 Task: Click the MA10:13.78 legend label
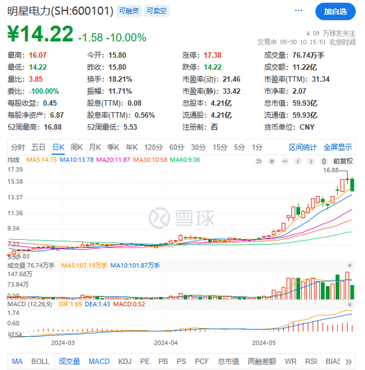click(x=76, y=159)
